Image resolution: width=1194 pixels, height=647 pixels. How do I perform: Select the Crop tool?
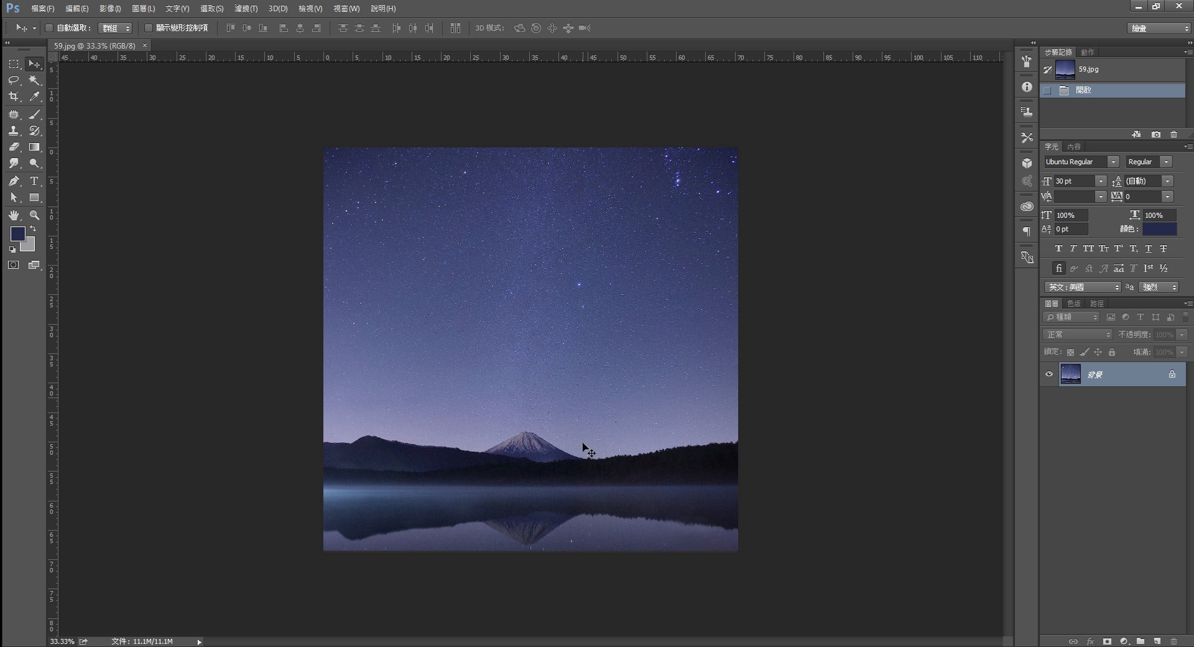tap(14, 96)
